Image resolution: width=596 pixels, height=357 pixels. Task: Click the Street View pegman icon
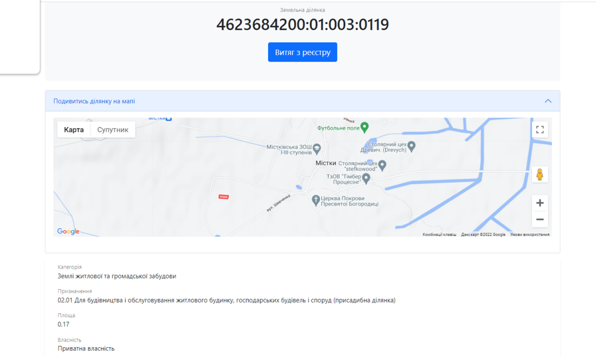click(540, 175)
